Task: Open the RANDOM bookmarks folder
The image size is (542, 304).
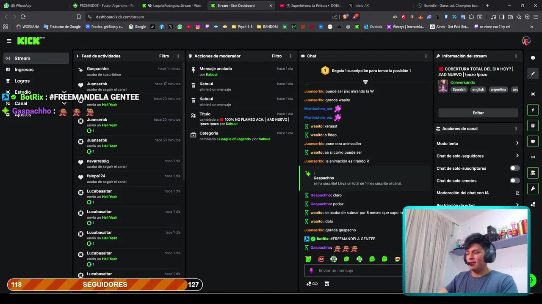Action: pos(267,27)
